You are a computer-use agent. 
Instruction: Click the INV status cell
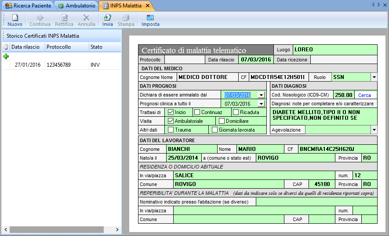95,65
